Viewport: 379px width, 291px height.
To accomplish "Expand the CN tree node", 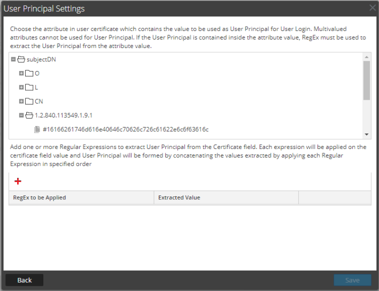I will 21,101.
